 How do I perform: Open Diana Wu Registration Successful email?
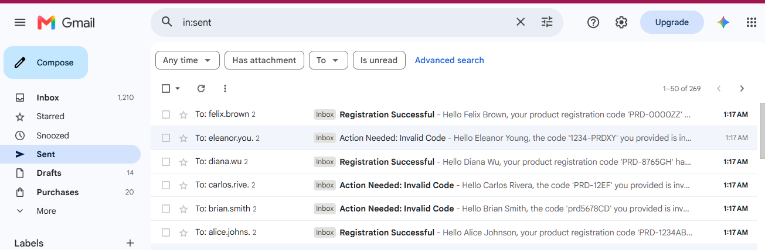[455, 162]
